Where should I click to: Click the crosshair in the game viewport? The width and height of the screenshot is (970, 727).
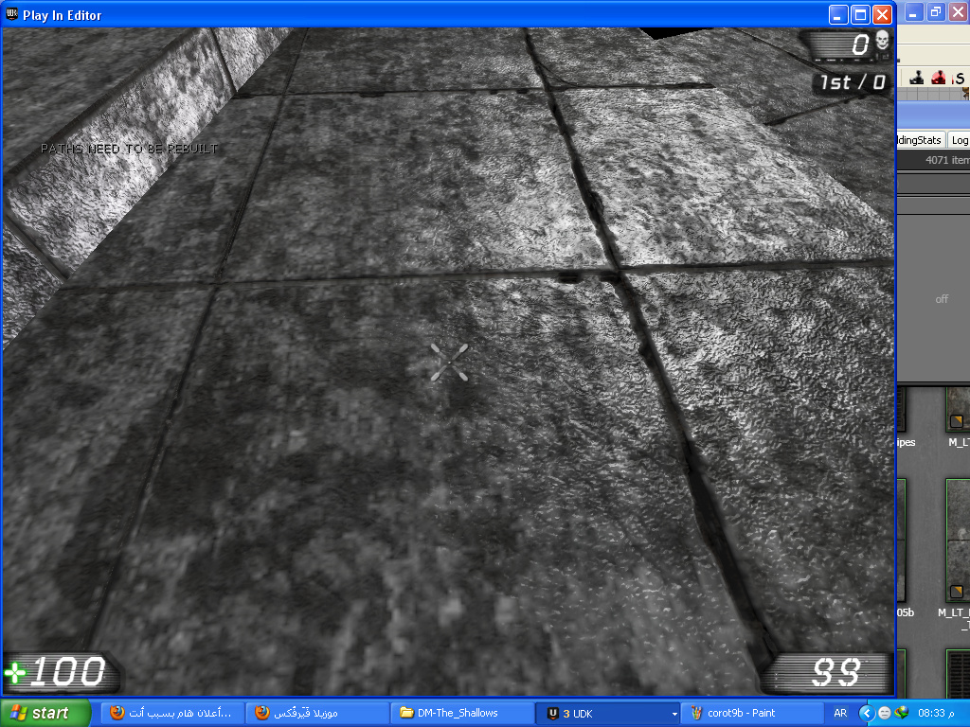coord(449,363)
